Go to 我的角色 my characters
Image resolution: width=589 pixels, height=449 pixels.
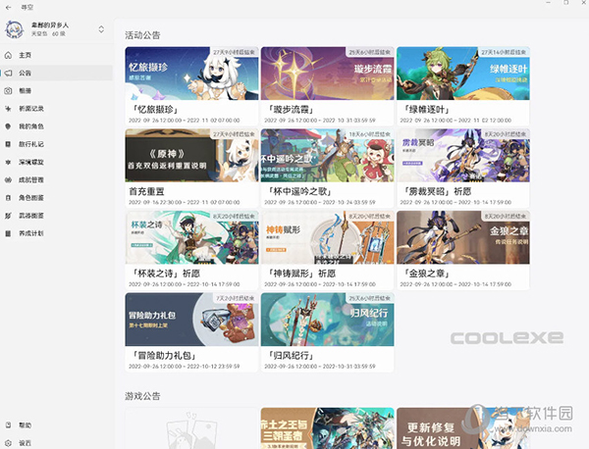pos(56,126)
